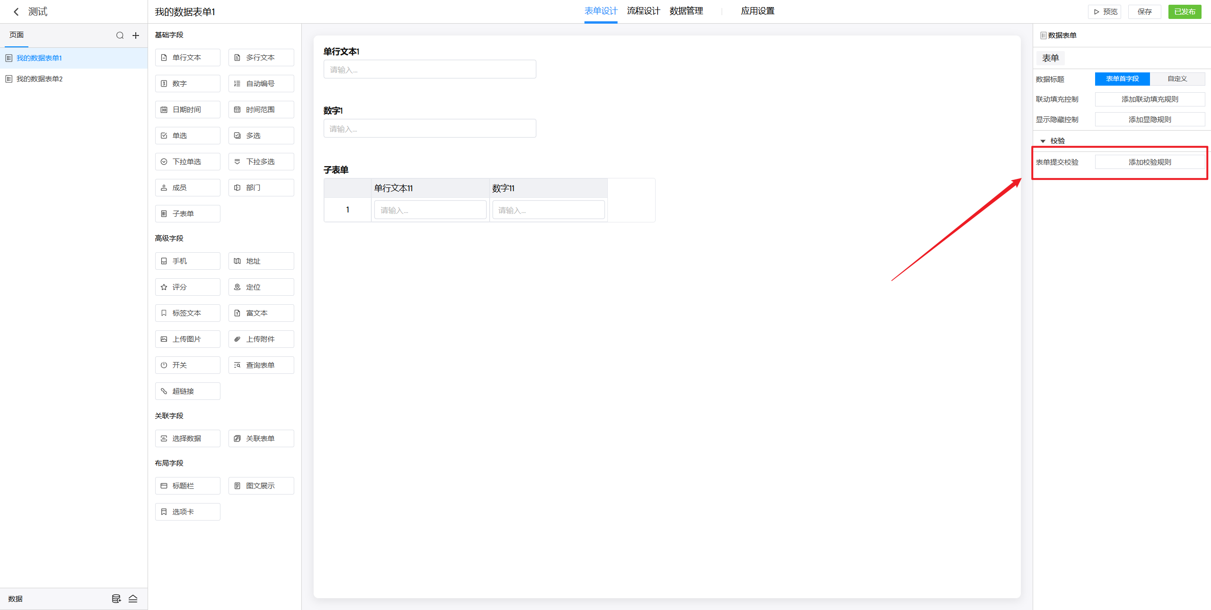Click the back arrow next to 测试
Image resolution: width=1211 pixels, height=610 pixels.
pos(16,12)
